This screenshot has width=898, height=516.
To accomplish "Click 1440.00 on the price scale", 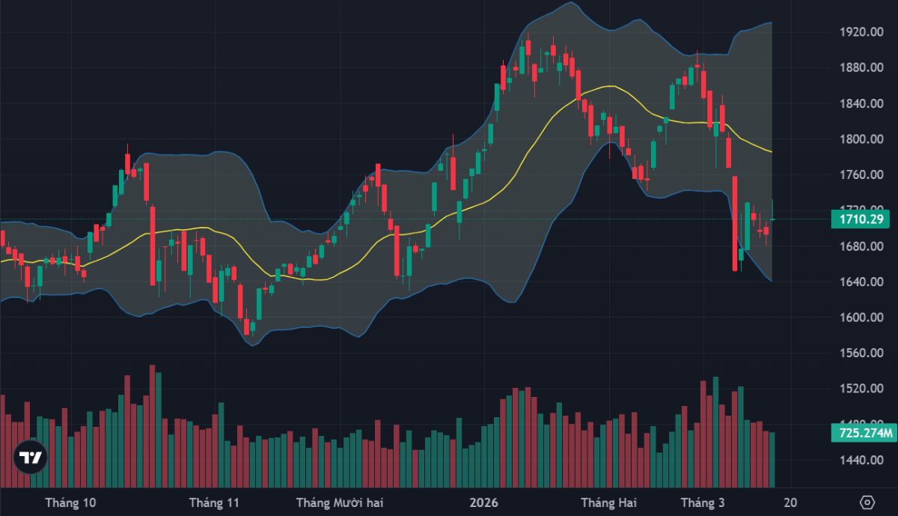I will click(x=856, y=460).
